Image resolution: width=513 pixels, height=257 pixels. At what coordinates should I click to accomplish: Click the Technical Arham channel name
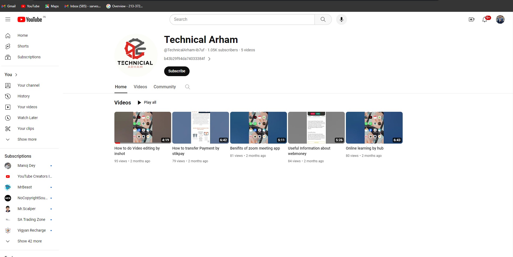click(201, 40)
